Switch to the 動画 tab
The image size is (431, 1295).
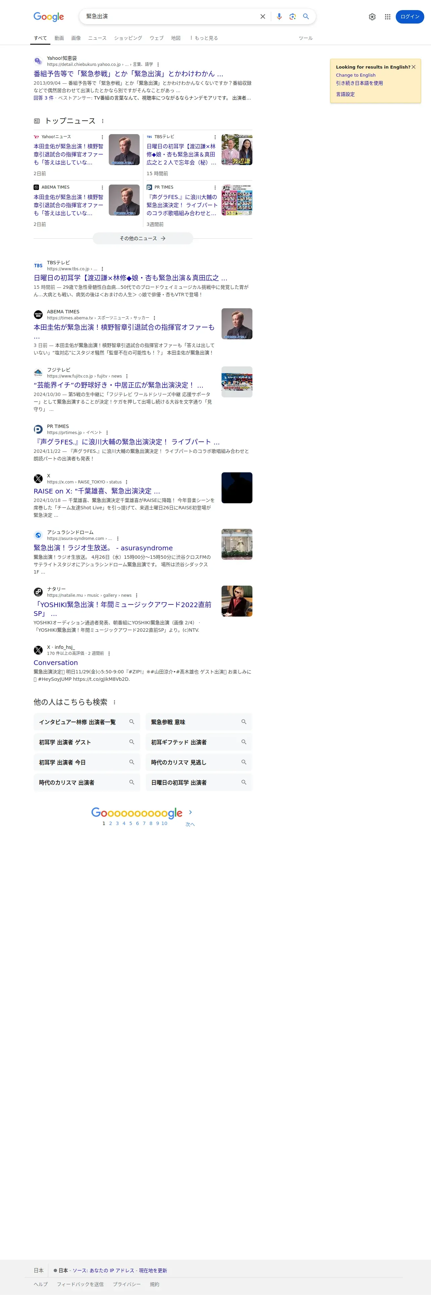pyautogui.click(x=59, y=38)
